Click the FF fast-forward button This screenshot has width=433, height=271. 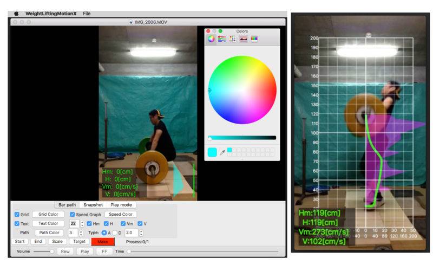click(104, 251)
